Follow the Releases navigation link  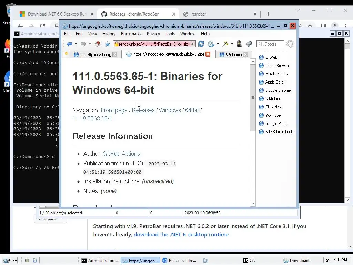pos(143,110)
